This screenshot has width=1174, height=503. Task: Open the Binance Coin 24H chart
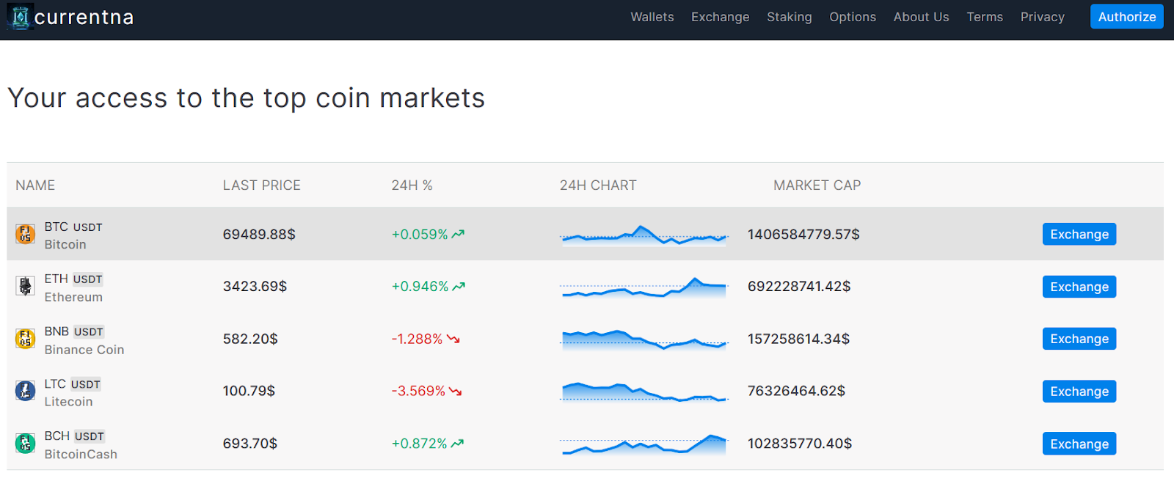click(644, 339)
